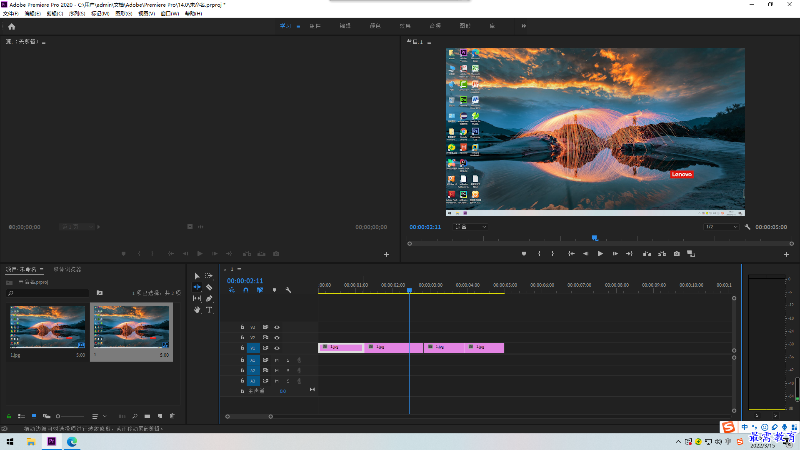This screenshot has width=800, height=450.
Task: Solo audio track A2
Action: (288, 370)
